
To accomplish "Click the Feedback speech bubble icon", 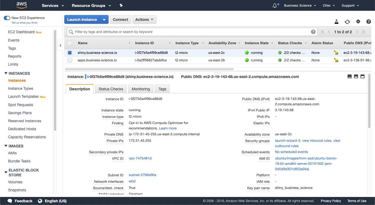I will pos(10,201).
